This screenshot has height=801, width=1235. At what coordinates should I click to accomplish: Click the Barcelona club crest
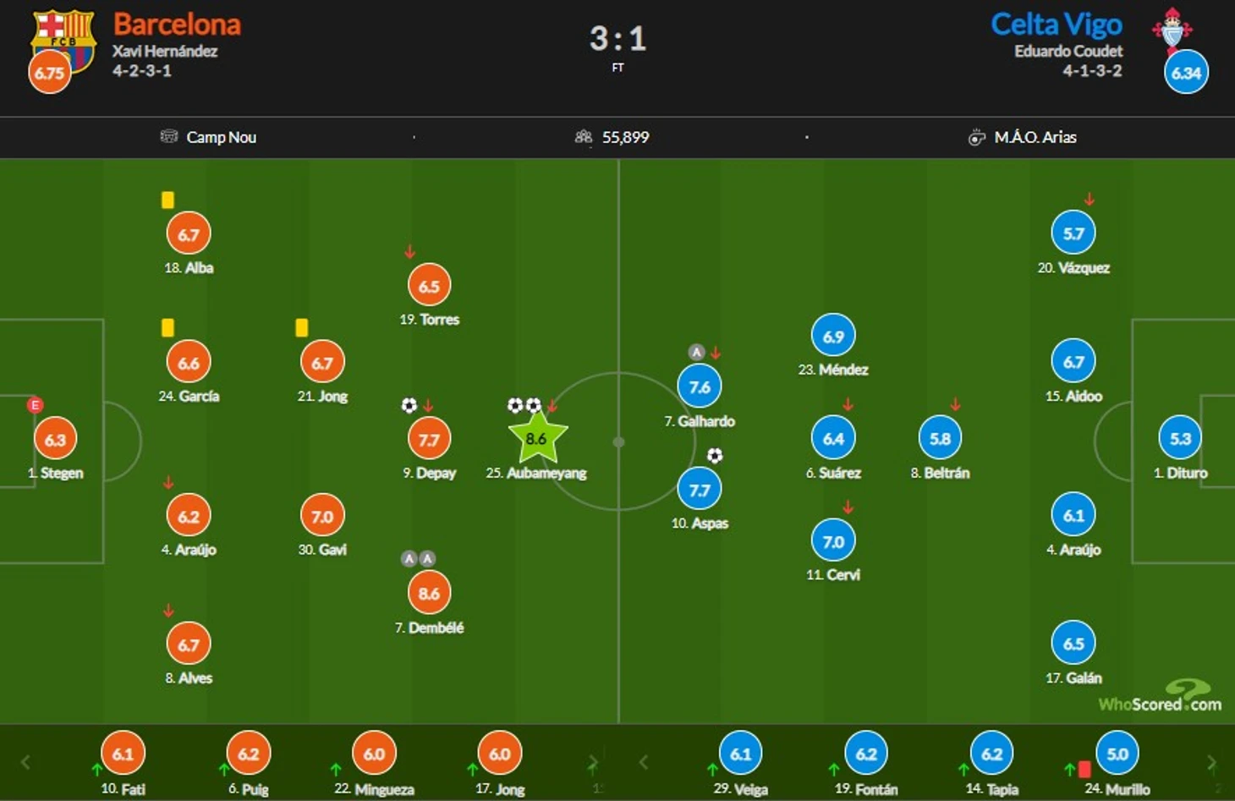[63, 38]
